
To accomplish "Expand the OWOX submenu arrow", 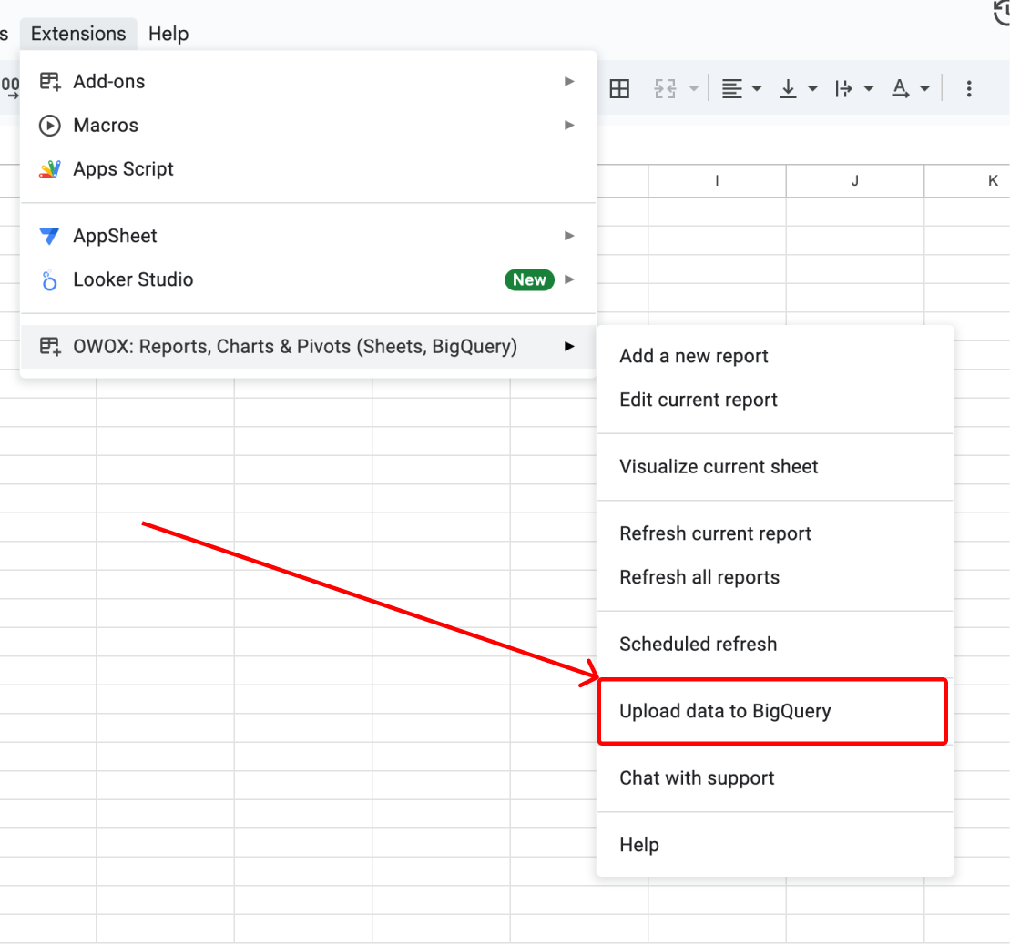I will pyautogui.click(x=569, y=347).
